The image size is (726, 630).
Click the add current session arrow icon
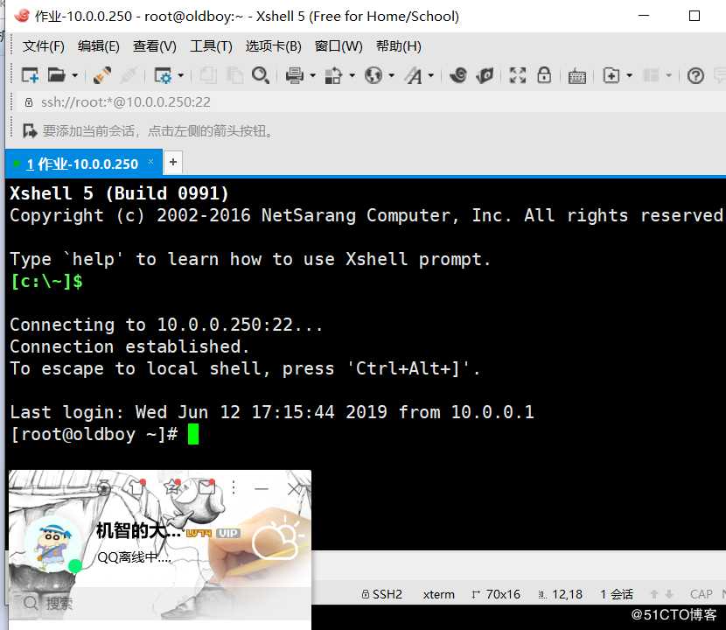tap(30, 131)
